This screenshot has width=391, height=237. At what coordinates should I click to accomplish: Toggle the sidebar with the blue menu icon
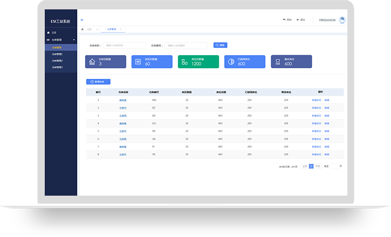click(x=82, y=20)
